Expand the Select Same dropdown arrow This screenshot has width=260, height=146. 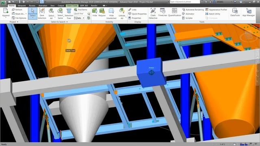point(64,17)
